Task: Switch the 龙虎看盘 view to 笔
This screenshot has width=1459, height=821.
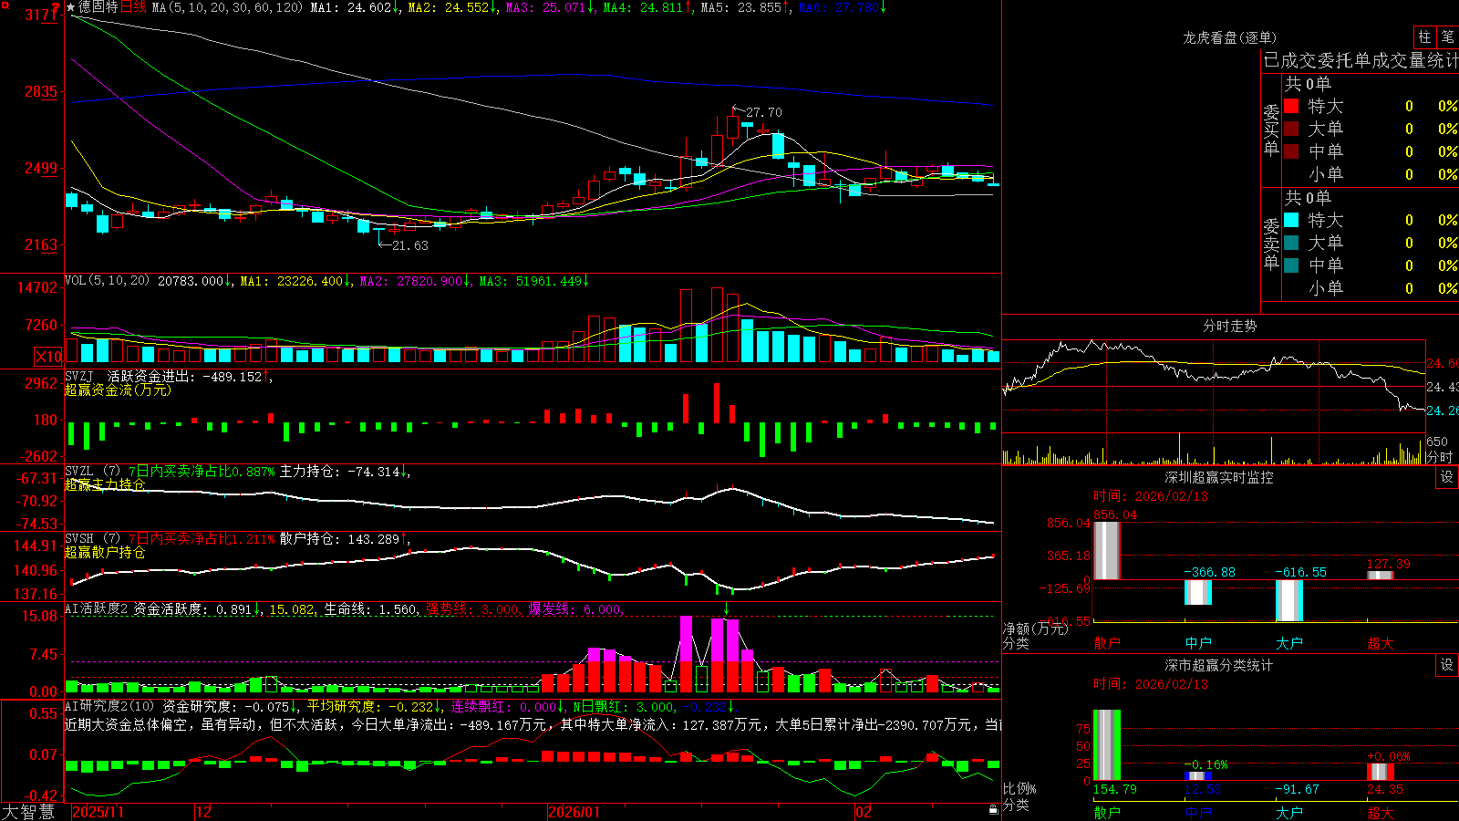Action: tap(1447, 36)
